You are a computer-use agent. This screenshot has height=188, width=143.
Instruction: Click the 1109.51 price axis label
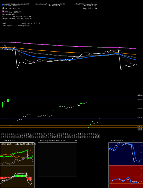click(x=140, y=100)
